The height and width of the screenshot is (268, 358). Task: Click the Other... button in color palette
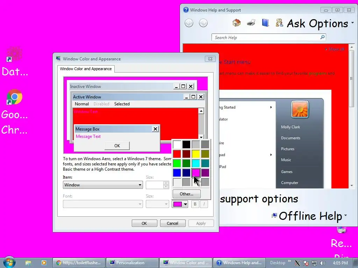187,194
